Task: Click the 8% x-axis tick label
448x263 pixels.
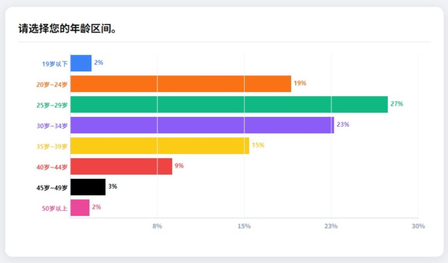Action: [157, 226]
